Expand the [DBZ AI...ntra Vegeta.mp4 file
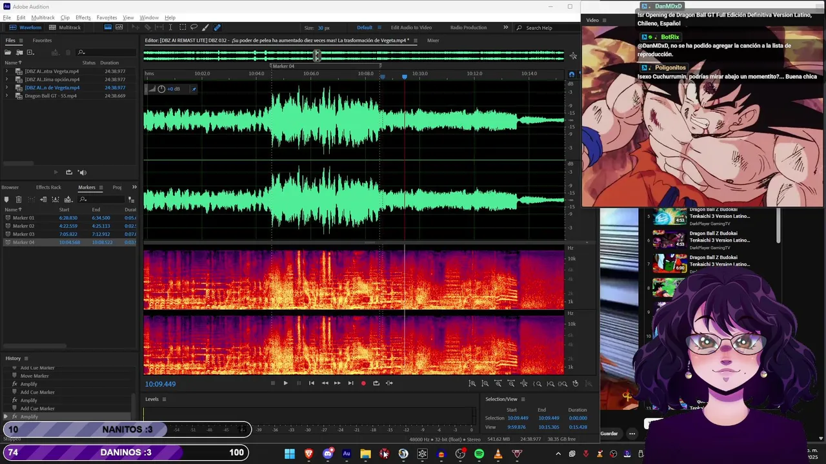This screenshot has width=826, height=464. tap(6, 72)
